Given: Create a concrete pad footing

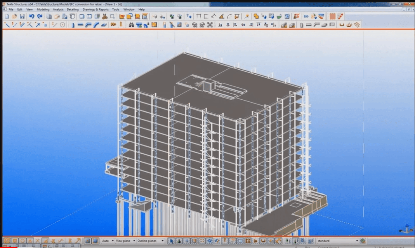Looking at the screenshot, I should pyautogui.click(x=284, y=25).
